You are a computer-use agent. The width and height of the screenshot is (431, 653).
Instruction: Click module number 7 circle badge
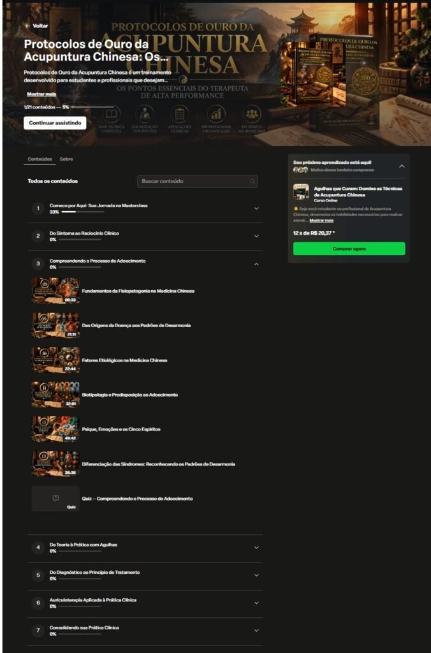(38, 631)
